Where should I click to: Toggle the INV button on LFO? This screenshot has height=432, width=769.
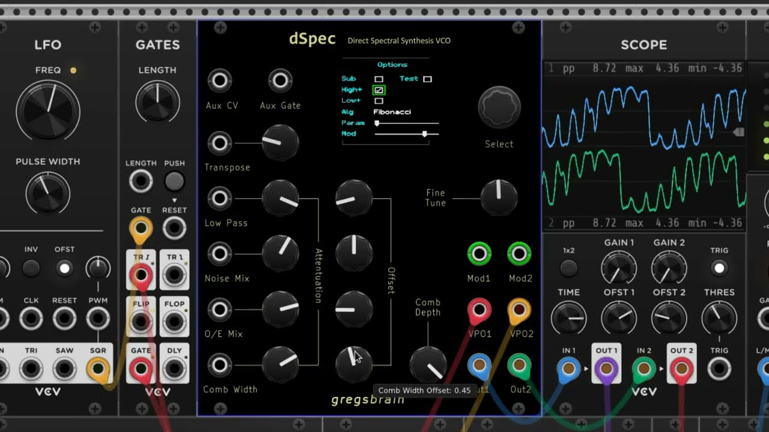(31, 268)
